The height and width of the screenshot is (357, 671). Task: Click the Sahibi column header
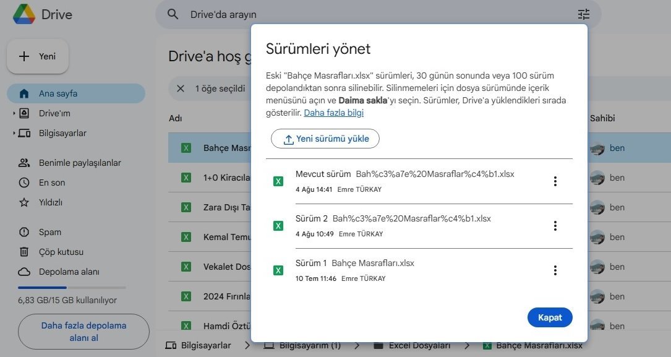tap(602, 119)
